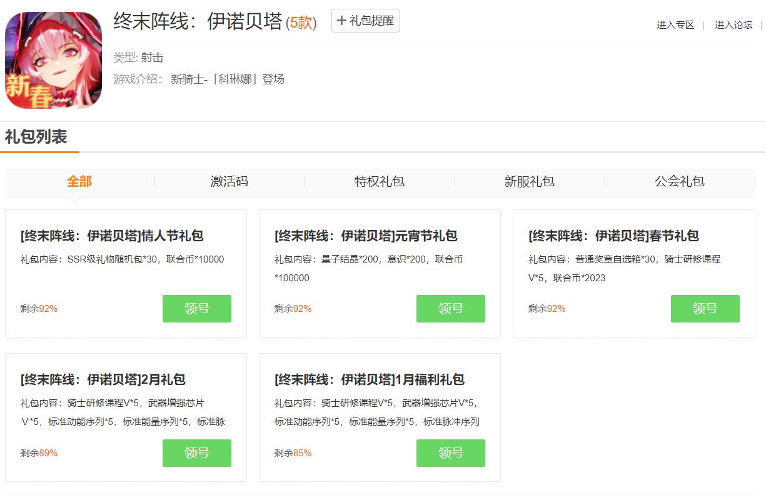This screenshot has width=766, height=500.
Task: Open the 进入专区 link
Action: [x=675, y=25]
